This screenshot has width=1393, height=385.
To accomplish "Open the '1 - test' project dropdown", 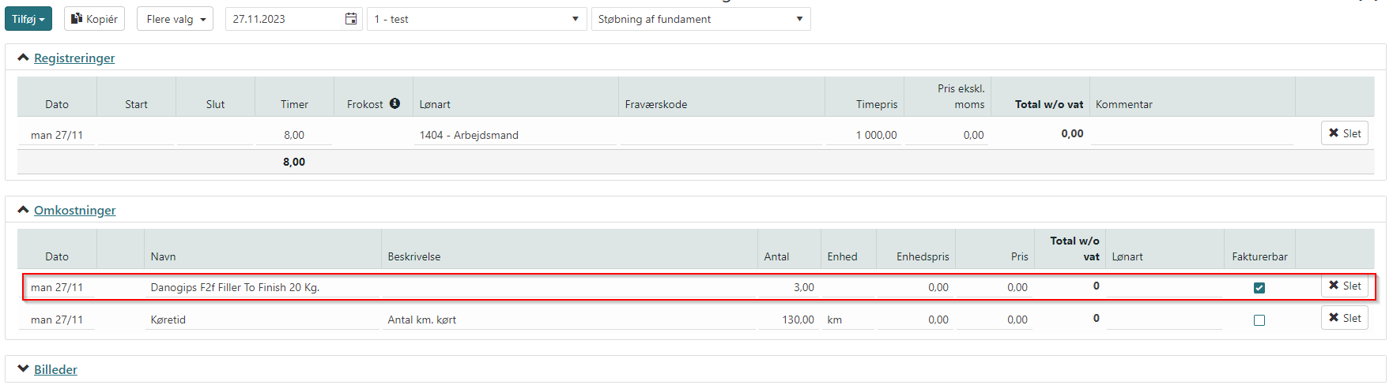I will pos(477,19).
